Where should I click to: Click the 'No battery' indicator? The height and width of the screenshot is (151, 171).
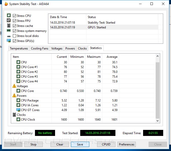point(45,133)
